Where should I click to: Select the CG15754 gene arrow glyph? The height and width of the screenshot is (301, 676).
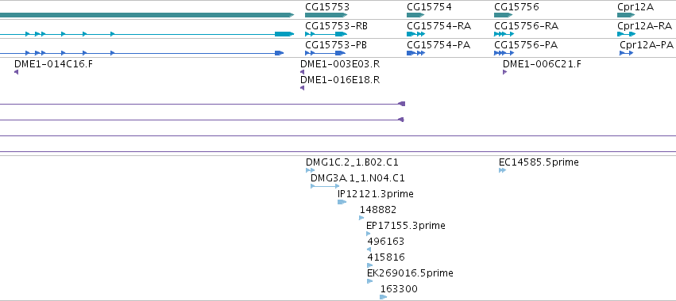[415, 15]
